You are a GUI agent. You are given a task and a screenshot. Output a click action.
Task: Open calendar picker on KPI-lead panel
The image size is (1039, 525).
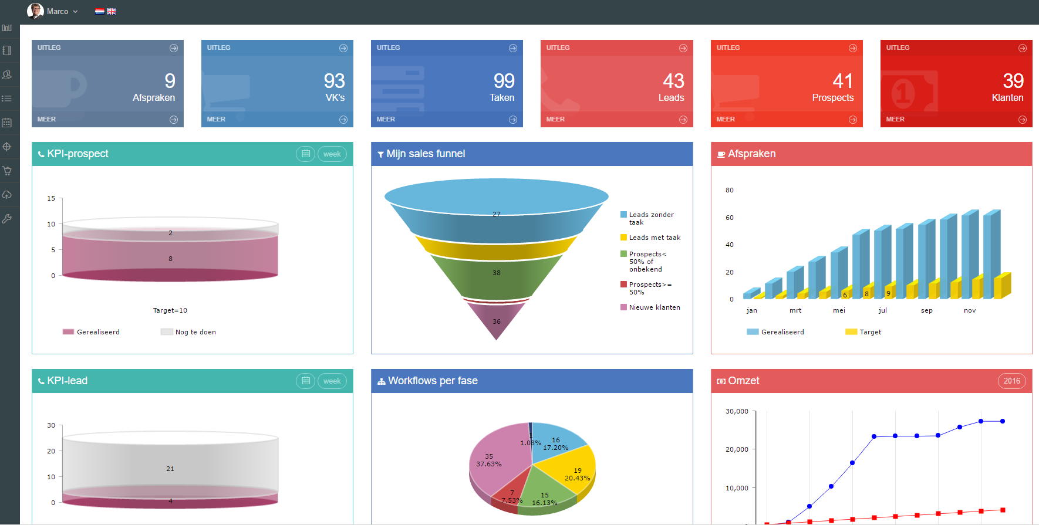(x=305, y=381)
